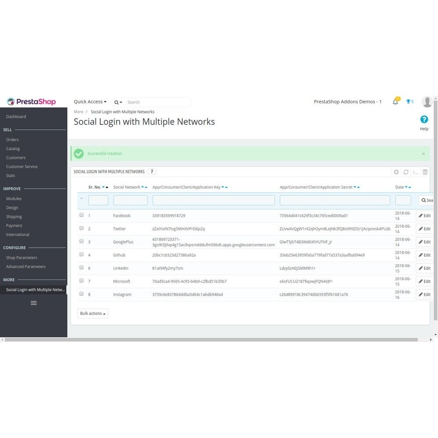Focus the top Search field

[158, 102]
